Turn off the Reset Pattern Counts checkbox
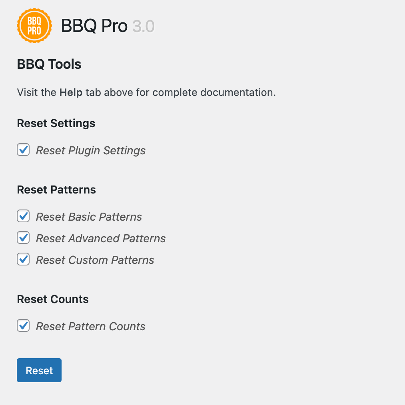 (23, 326)
